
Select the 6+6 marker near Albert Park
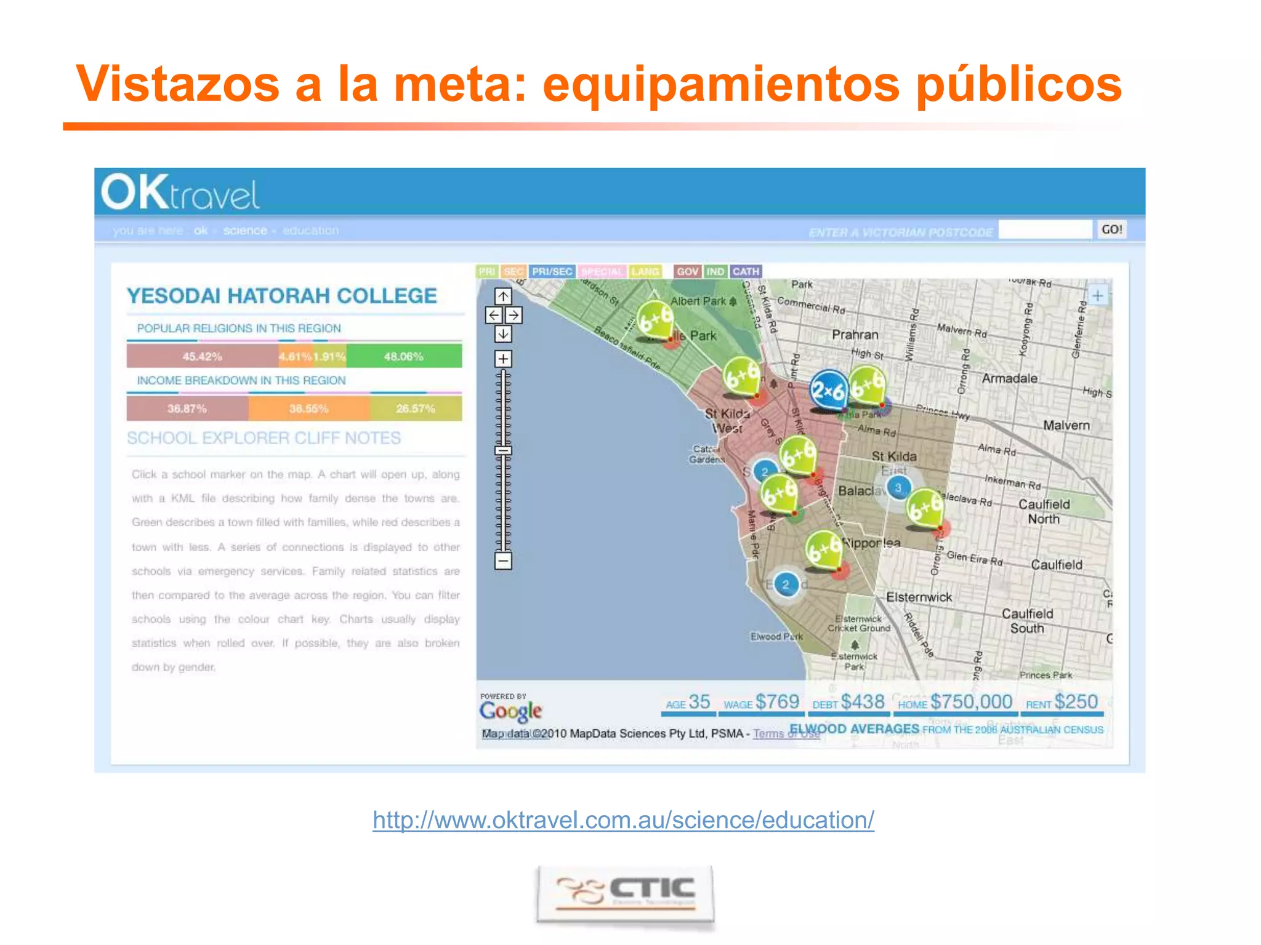655,321
